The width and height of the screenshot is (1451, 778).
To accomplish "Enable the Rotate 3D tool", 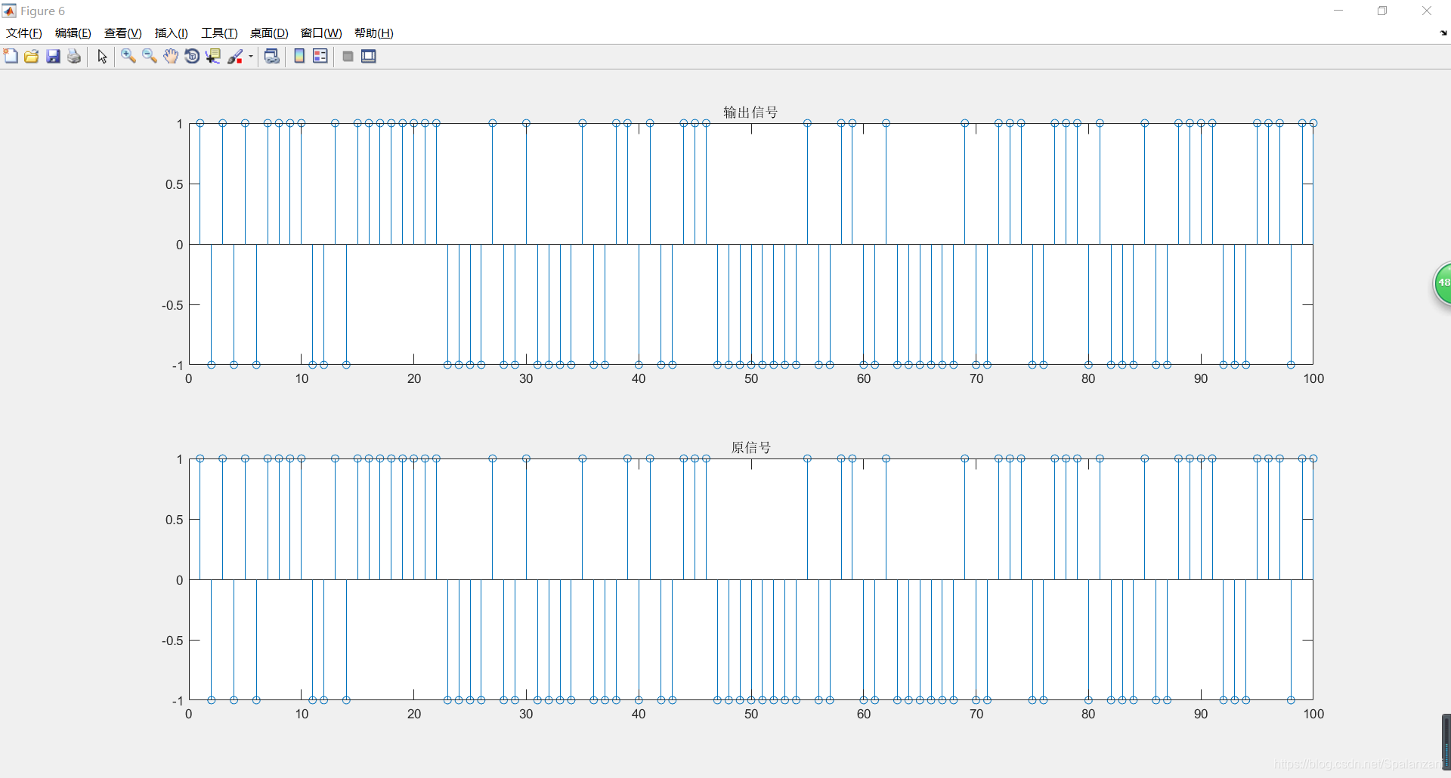I will (x=192, y=57).
